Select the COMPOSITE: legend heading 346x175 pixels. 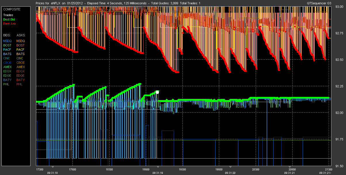coord(12,9)
